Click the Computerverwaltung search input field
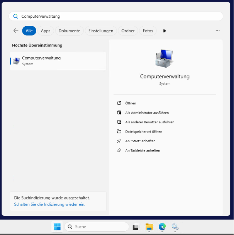Image resolution: width=234 pixels, height=235 pixels. coord(116,16)
